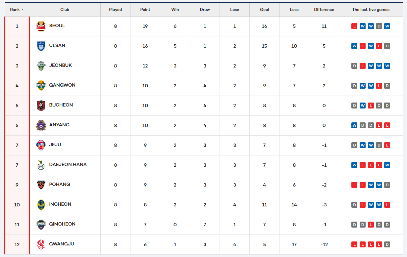
Task: Click the Incheon club crest
Action: 41,205
